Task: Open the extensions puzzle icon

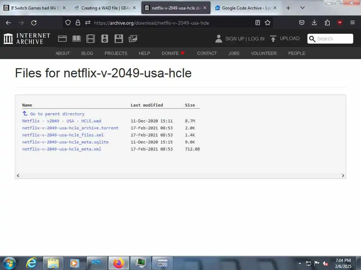Action: click(327, 22)
